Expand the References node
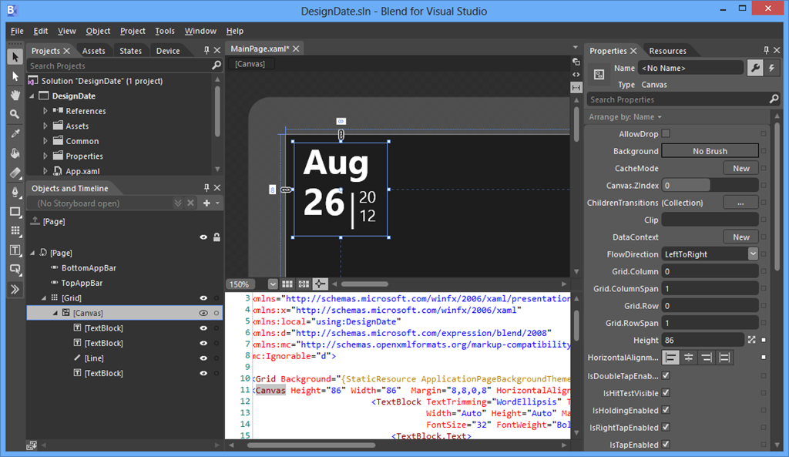 [45, 111]
